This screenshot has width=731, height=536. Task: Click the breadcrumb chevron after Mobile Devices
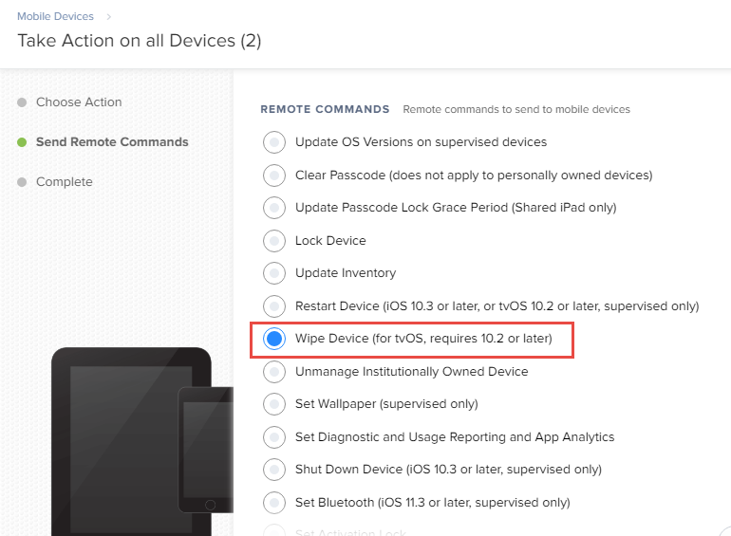pyautogui.click(x=108, y=17)
